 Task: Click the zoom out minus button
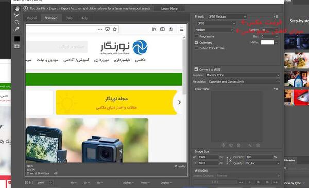click(27, 183)
